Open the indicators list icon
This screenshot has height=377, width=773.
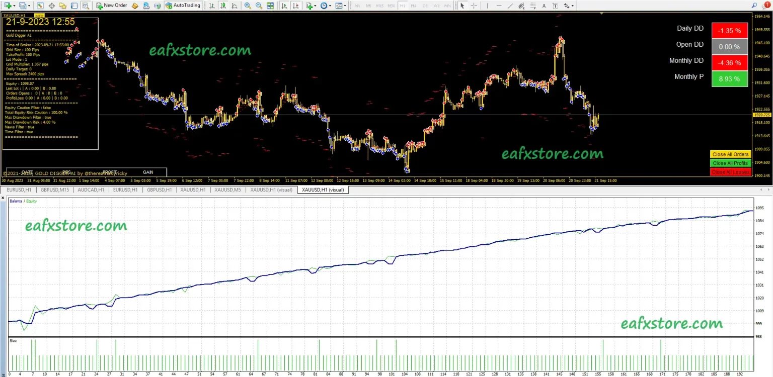(309, 6)
